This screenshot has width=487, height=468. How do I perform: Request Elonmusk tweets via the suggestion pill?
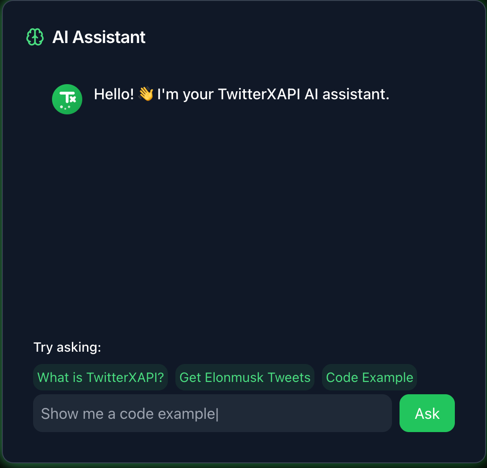click(x=245, y=377)
